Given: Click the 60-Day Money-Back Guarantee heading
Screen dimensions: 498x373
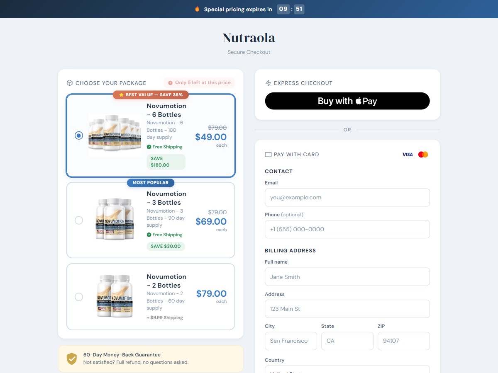Looking at the screenshot, I should [122, 355].
